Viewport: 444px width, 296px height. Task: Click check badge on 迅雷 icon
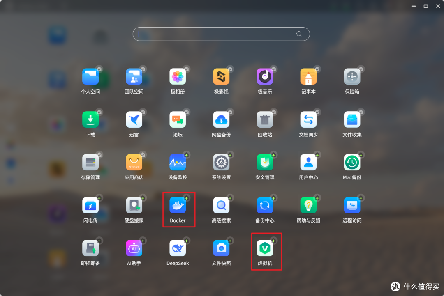point(143,112)
